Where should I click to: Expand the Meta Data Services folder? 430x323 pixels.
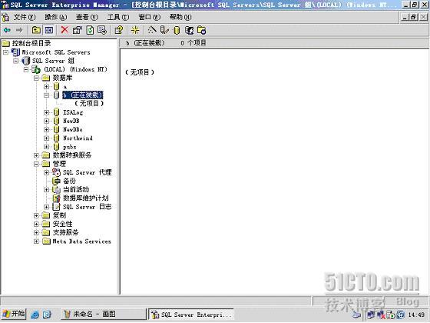(37, 241)
